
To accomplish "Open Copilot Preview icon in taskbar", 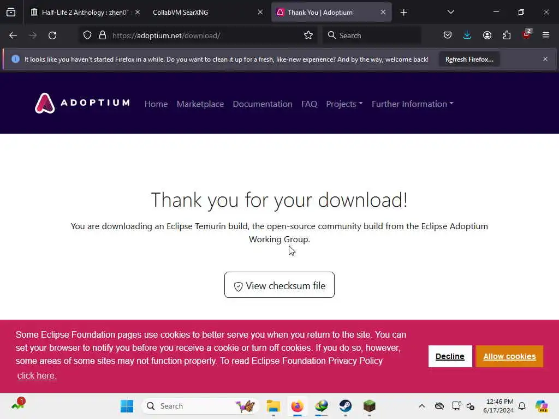I will point(542,406).
